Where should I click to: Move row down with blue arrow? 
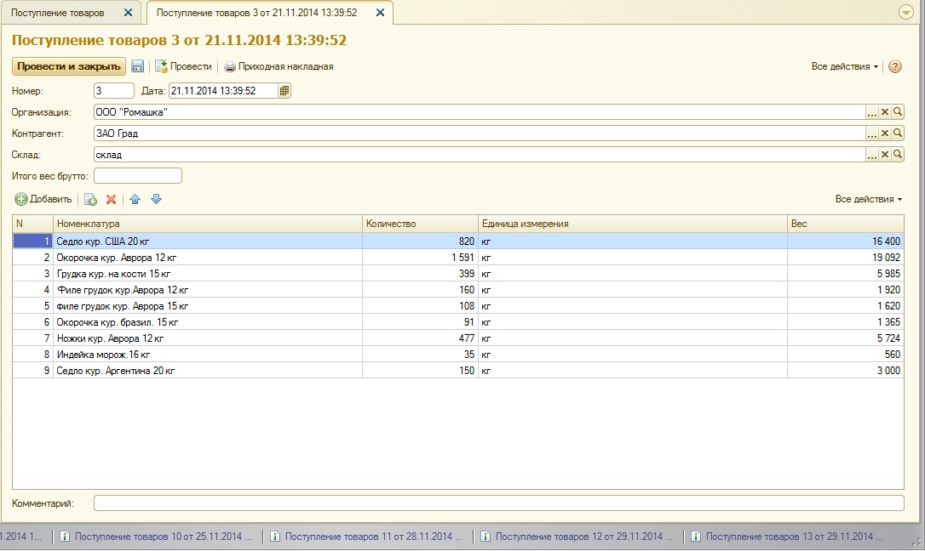click(x=156, y=199)
